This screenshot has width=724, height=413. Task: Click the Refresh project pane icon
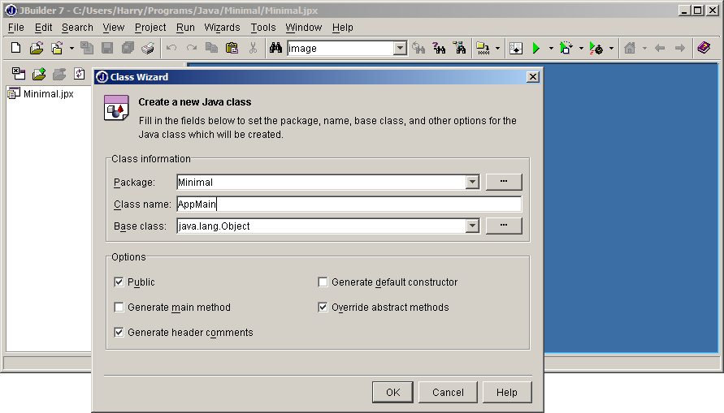pyautogui.click(x=80, y=74)
